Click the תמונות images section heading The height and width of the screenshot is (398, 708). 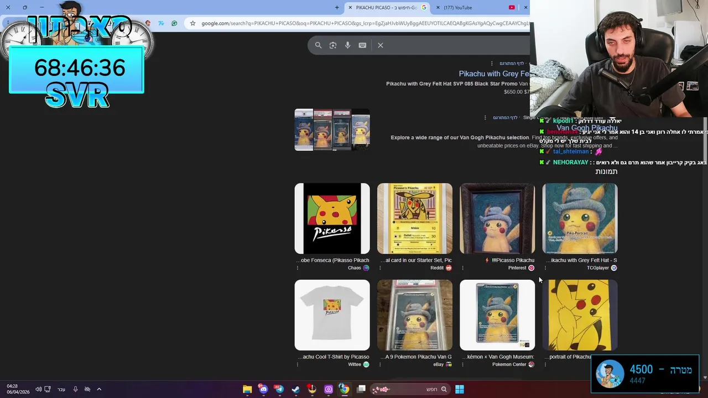[606, 171]
